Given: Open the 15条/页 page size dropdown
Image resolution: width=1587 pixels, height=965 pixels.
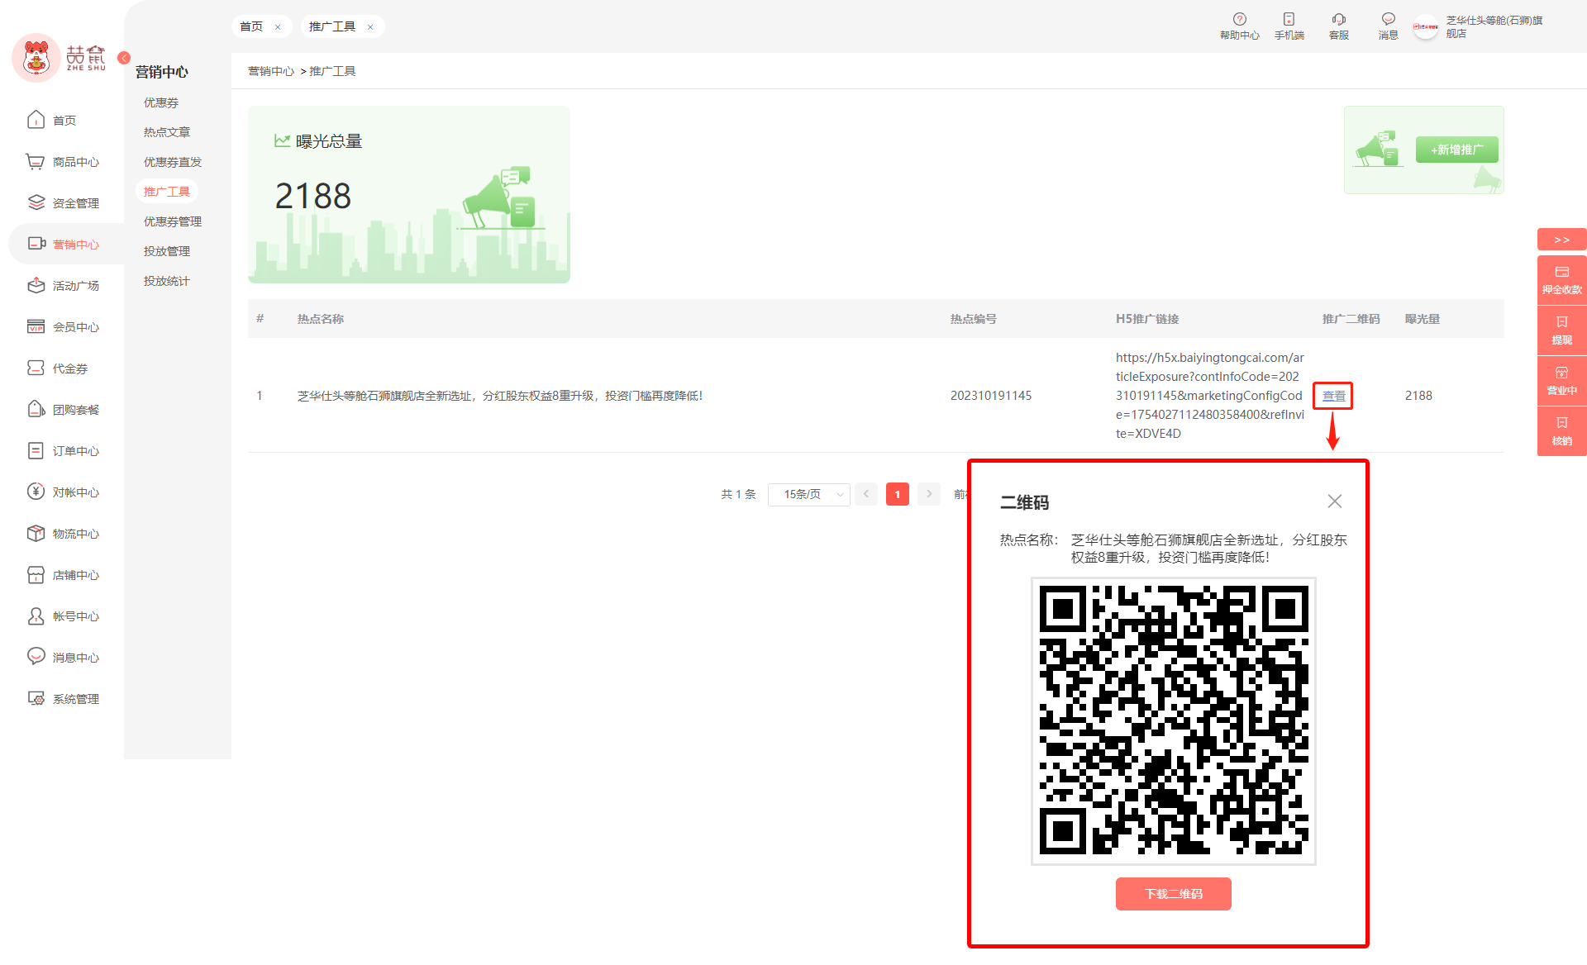Looking at the screenshot, I should coord(808,494).
